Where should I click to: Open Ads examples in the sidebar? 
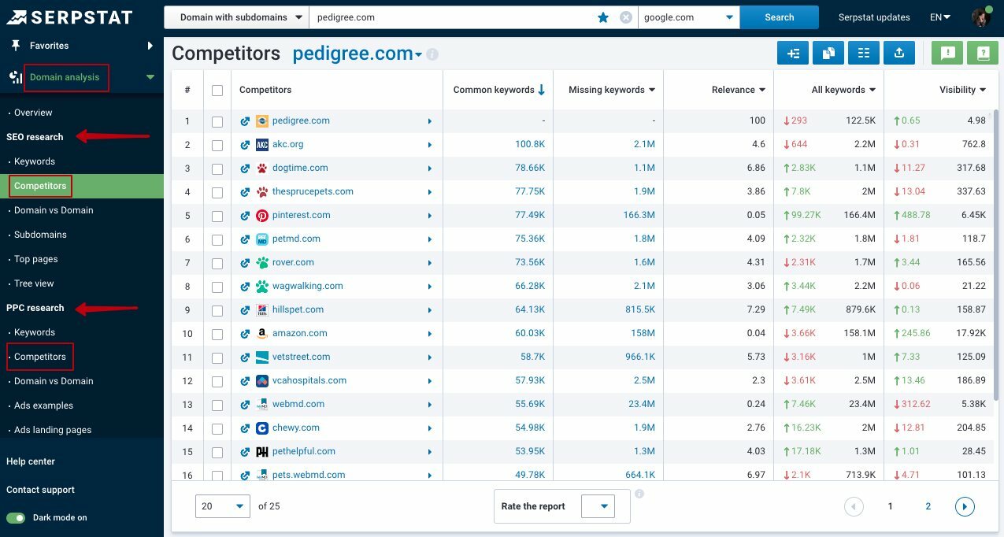tap(43, 406)
